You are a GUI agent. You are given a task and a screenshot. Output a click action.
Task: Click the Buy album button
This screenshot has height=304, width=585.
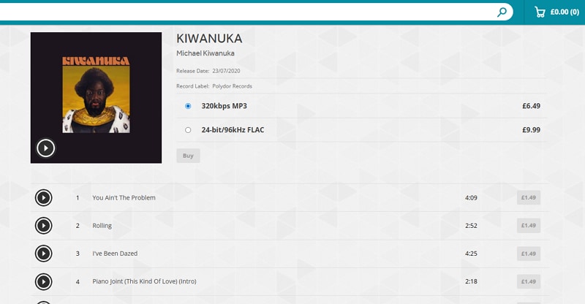point(188,156)
